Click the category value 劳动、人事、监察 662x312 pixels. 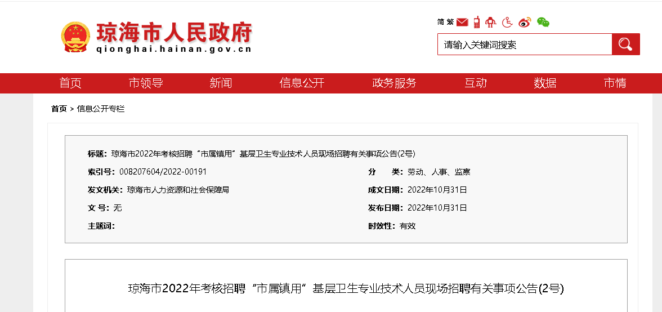(x=439, y=172)
